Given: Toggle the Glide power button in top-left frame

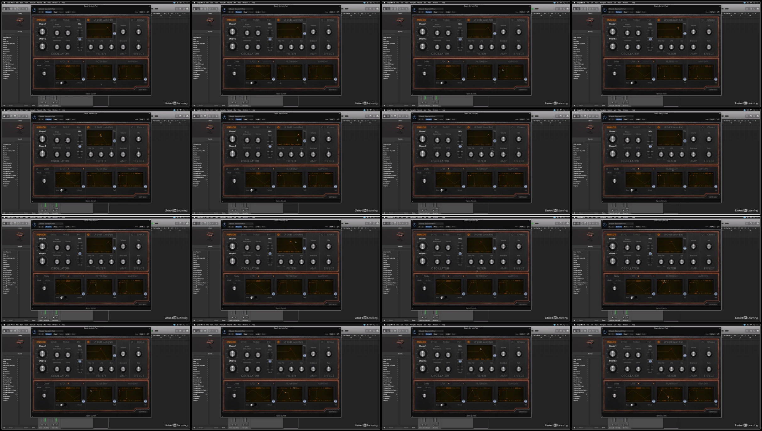Looking at the screenshot, I should pos(37,62).
